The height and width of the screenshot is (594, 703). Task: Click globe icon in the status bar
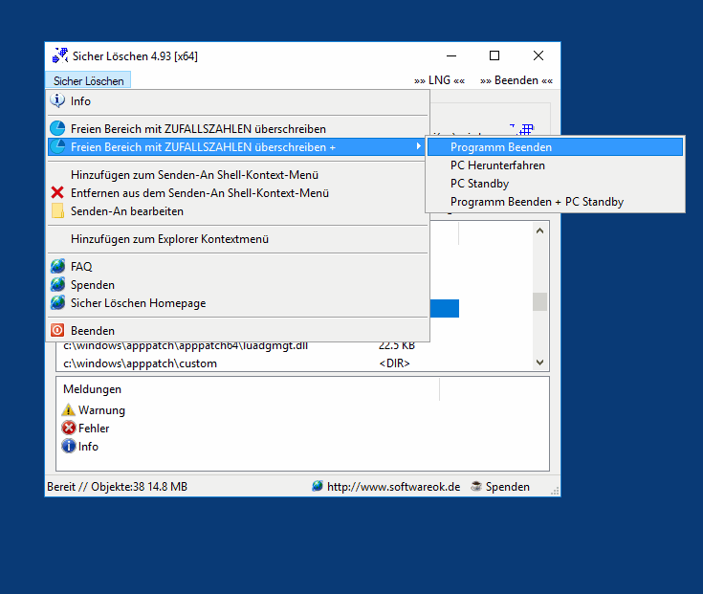(318, 486)
